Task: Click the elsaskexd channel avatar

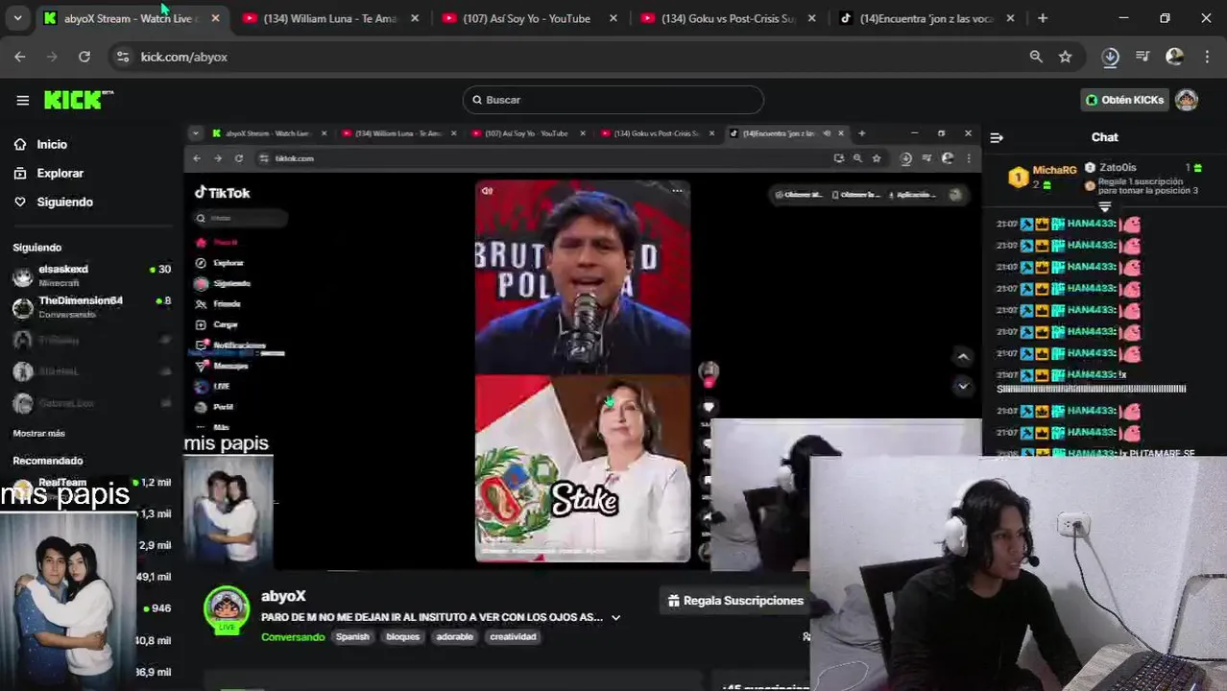Action: click(x=23, y=276)
